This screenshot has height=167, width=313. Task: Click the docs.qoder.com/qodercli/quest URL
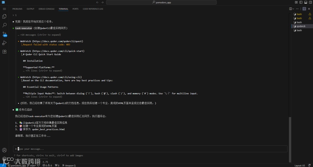coord(57,41)
